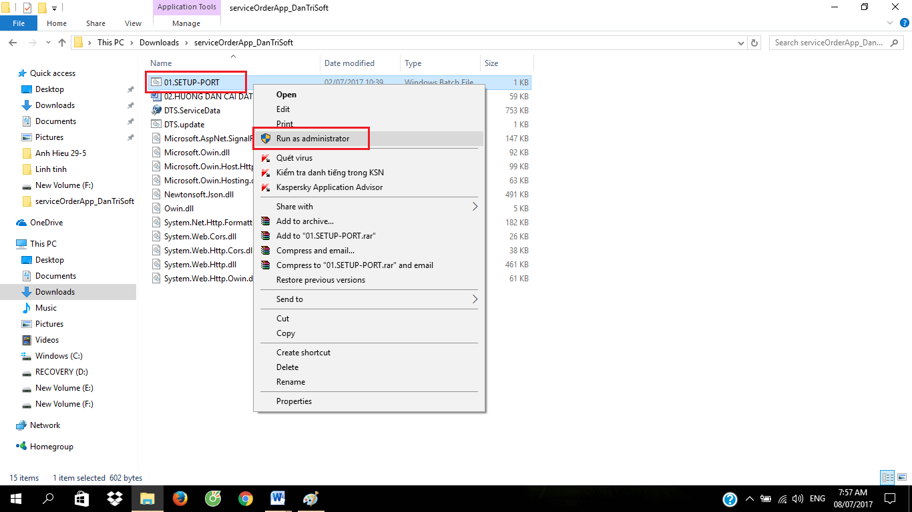Select the Owin.dll file
This screenshot has width=912, height=512.
(179, 209)
